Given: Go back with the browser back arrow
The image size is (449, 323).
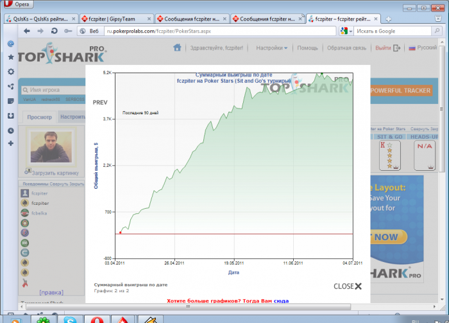Looking at the screenshot, I should 27,31.
